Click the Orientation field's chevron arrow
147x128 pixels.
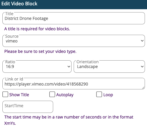click(142, 67)
